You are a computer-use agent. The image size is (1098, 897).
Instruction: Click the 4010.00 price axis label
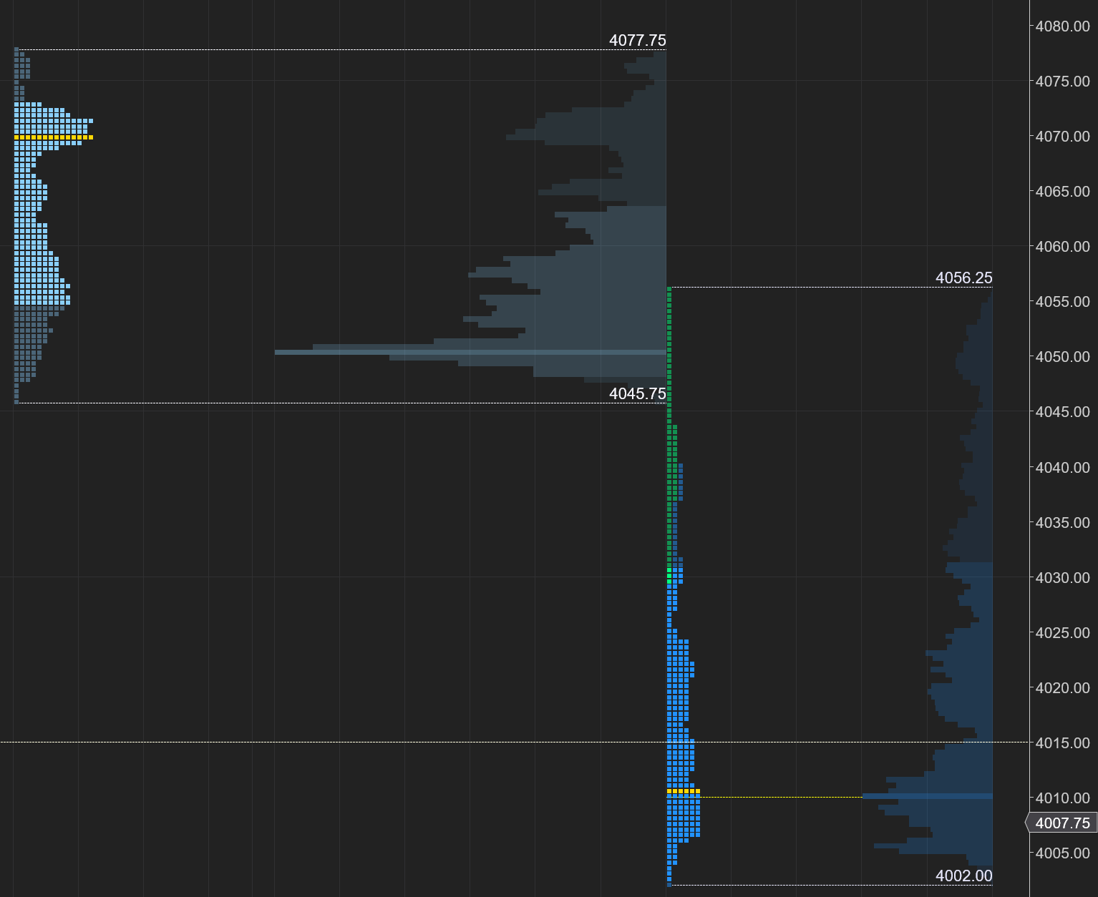click(x=1062, y=798)
